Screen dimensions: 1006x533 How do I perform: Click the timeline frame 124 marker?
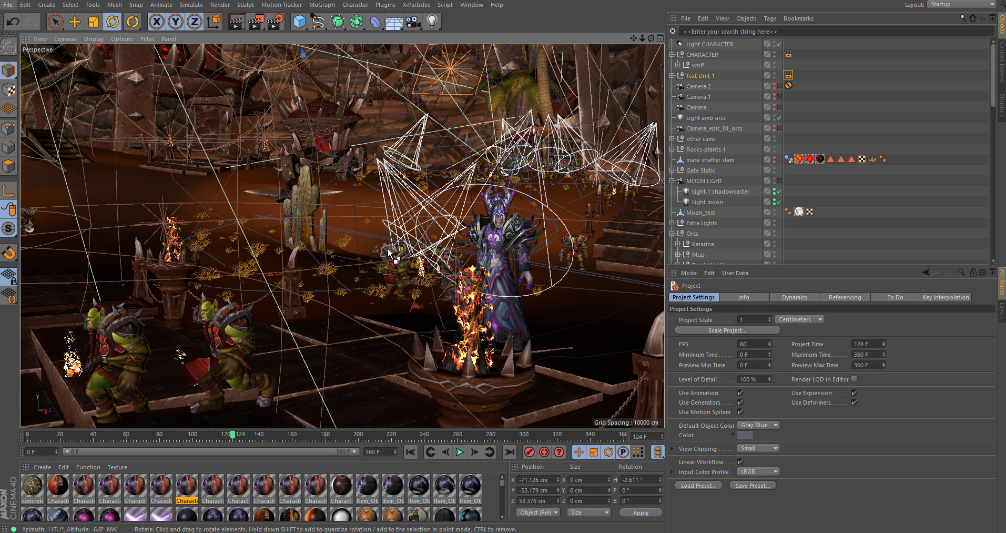coord(233,435)
